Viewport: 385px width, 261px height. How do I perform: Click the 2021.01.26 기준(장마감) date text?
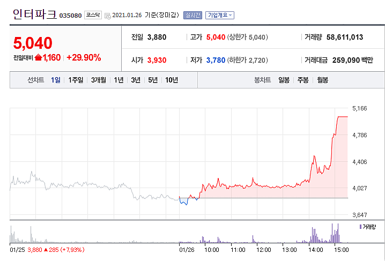[146, 15]
